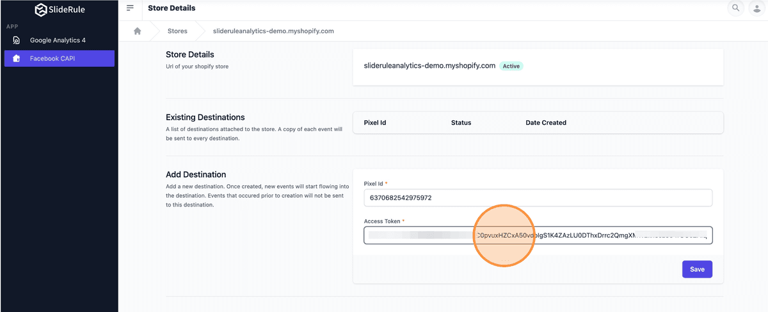Click the Status column header
Screen dimensions: 768x312
point(461,123)
